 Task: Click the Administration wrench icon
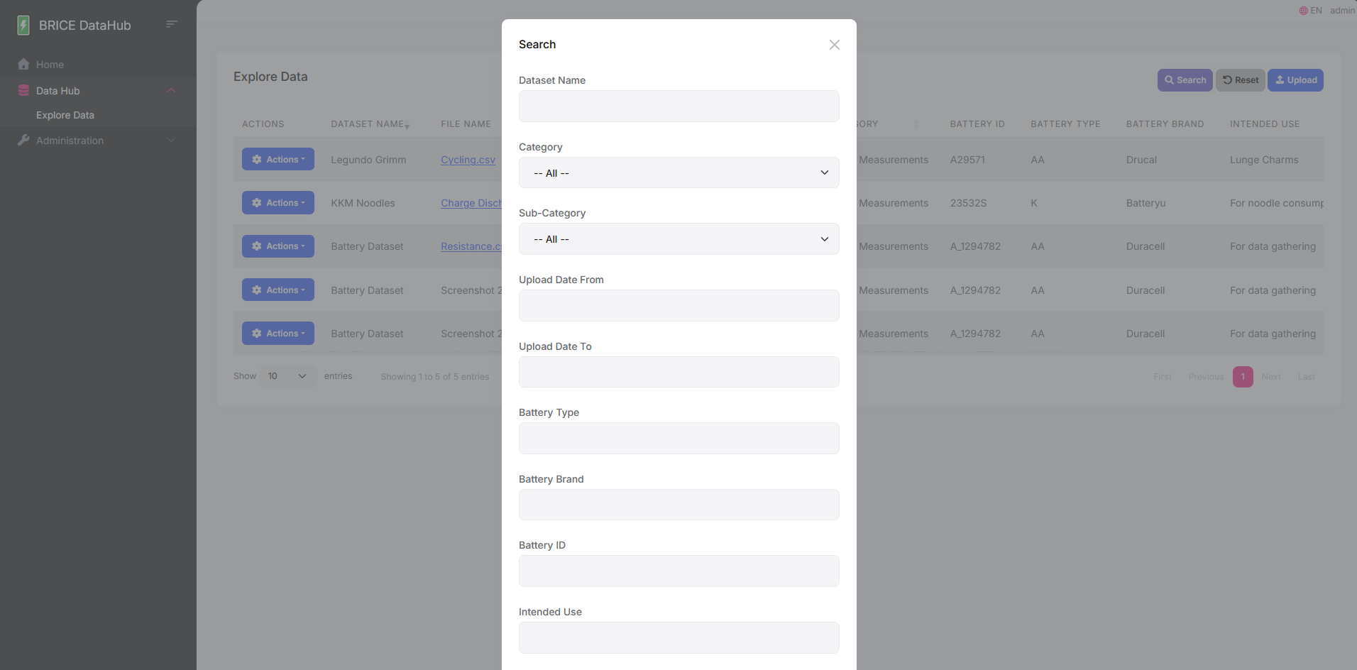coord(23,140)
